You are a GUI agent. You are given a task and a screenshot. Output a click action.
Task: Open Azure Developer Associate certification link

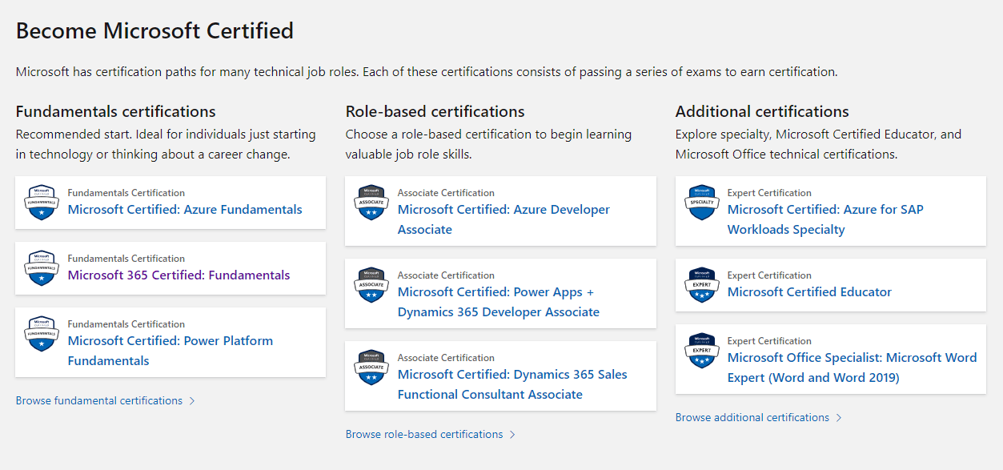tap(504, 219)
